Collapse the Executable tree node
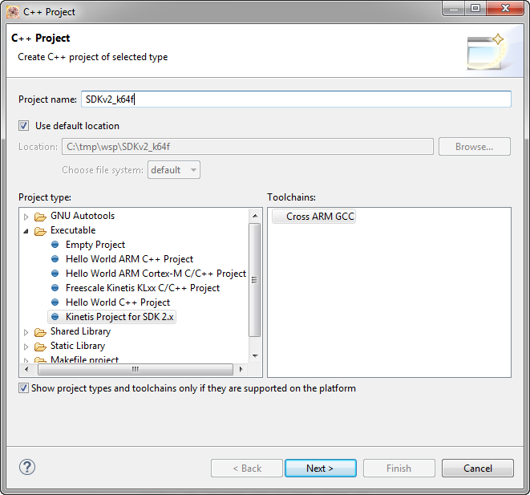The height and width of the screenshot is (495, 530). [x=26, y=231]
